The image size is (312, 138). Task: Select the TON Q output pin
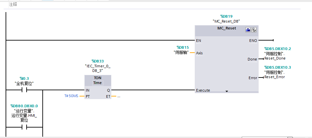[108, 90]
